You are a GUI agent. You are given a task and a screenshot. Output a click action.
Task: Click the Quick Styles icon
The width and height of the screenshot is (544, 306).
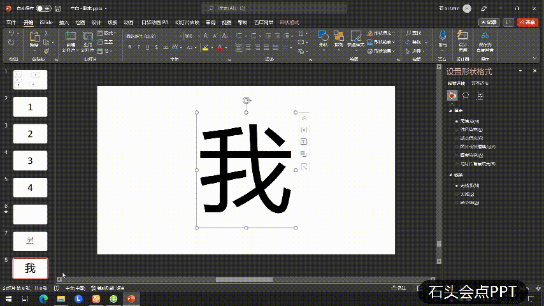click(355, 36)
